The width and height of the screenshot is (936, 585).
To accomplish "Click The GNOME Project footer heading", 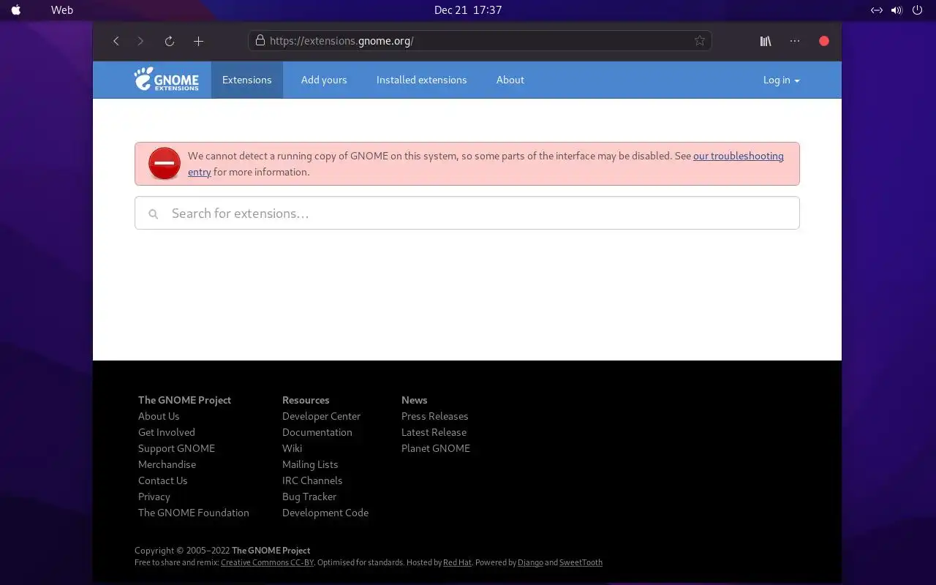I will point(184,400).
